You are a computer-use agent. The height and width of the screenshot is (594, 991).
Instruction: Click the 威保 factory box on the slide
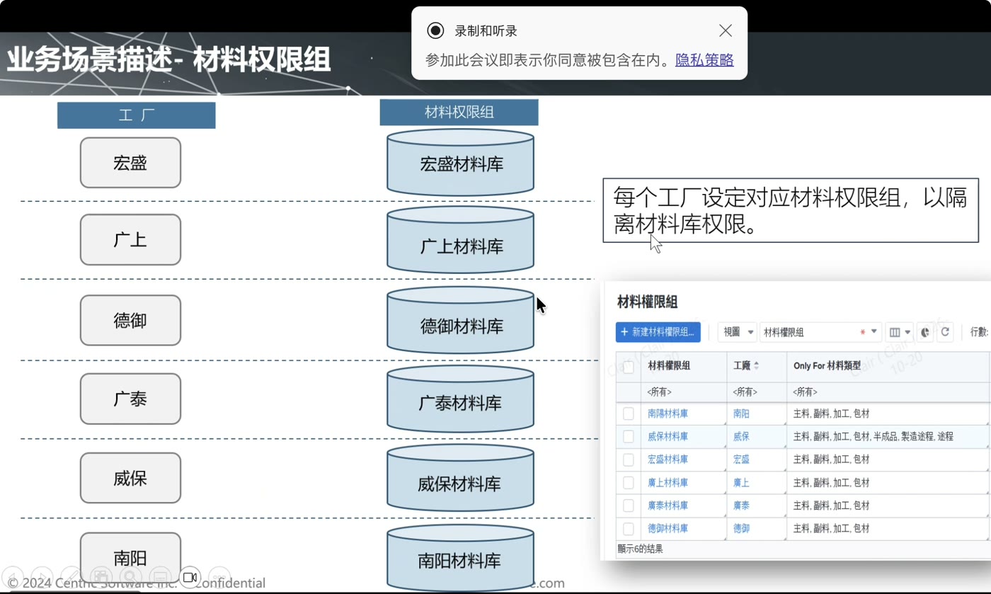coord(130,478)
